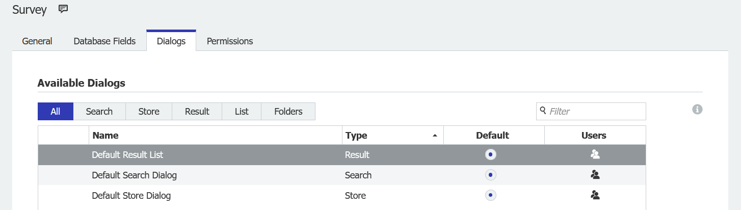
Task: Click the comment bubble icon beside Survey
Action: click(x=63, y=9)
